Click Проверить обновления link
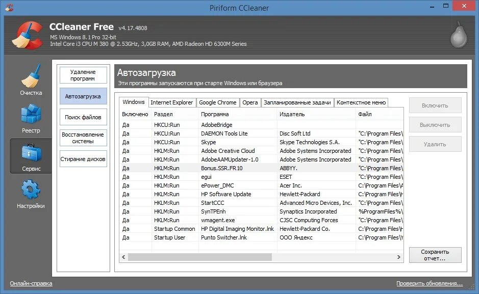The height and width of the screenshot is (294, 479). pyautogui.click(x=430, y=283)
